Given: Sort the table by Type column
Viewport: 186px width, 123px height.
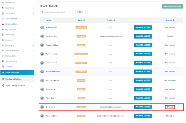Looking at the screenshot, I should tap(84, 20).
